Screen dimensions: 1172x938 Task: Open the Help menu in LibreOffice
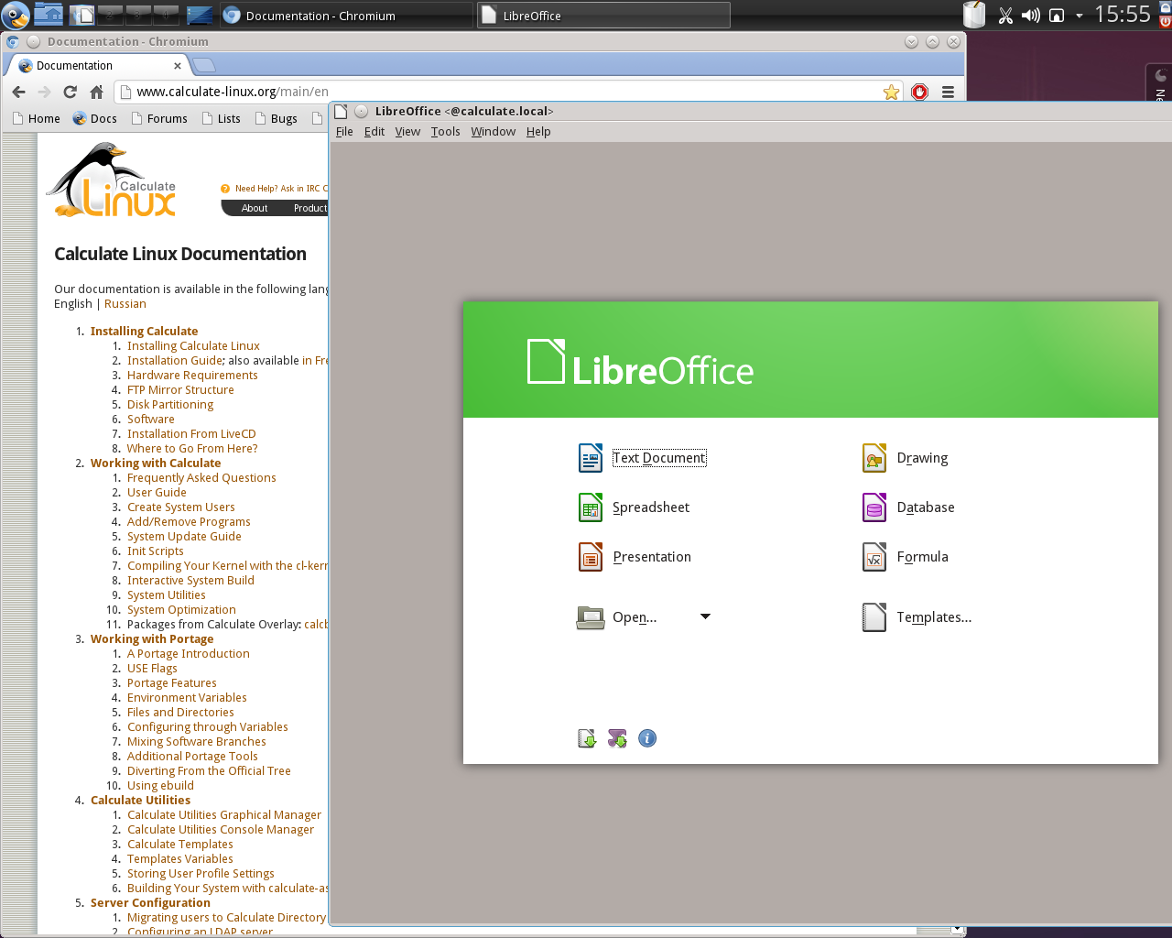tap(538, 132)
